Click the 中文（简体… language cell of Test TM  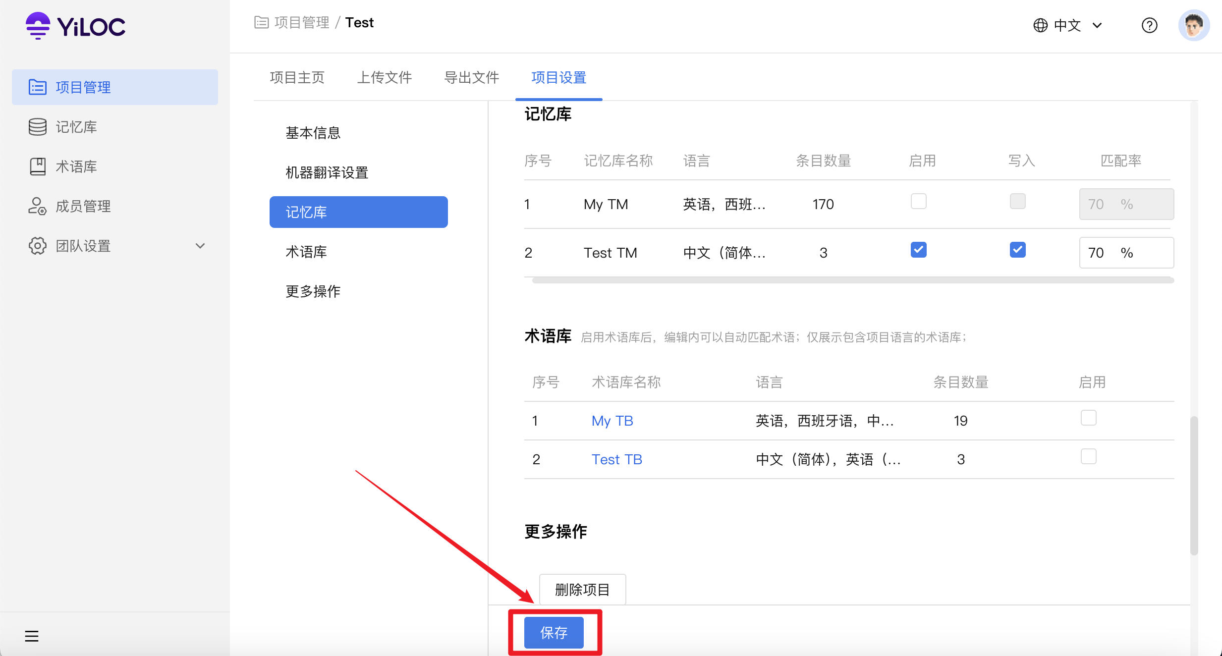tap(724, 253)
